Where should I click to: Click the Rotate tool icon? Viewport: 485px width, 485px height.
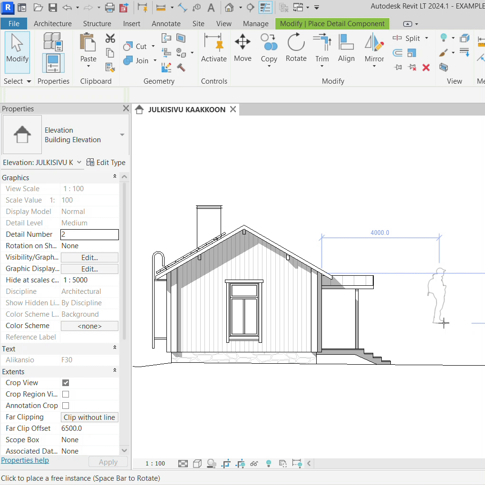(296, 48)
